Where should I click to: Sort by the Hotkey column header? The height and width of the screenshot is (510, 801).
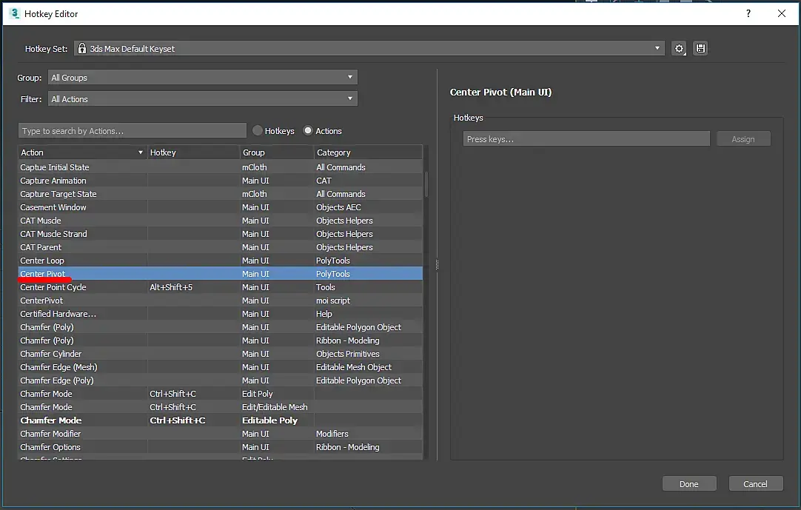(194, 152)
